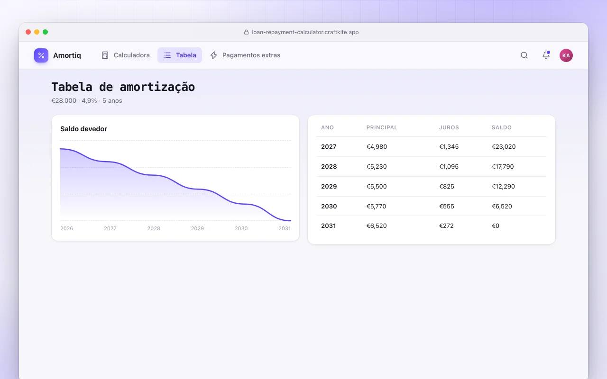This screenshot has width=607, height=379.
Task: Click saldo value €12,290
Action: (x=503, y=187)
